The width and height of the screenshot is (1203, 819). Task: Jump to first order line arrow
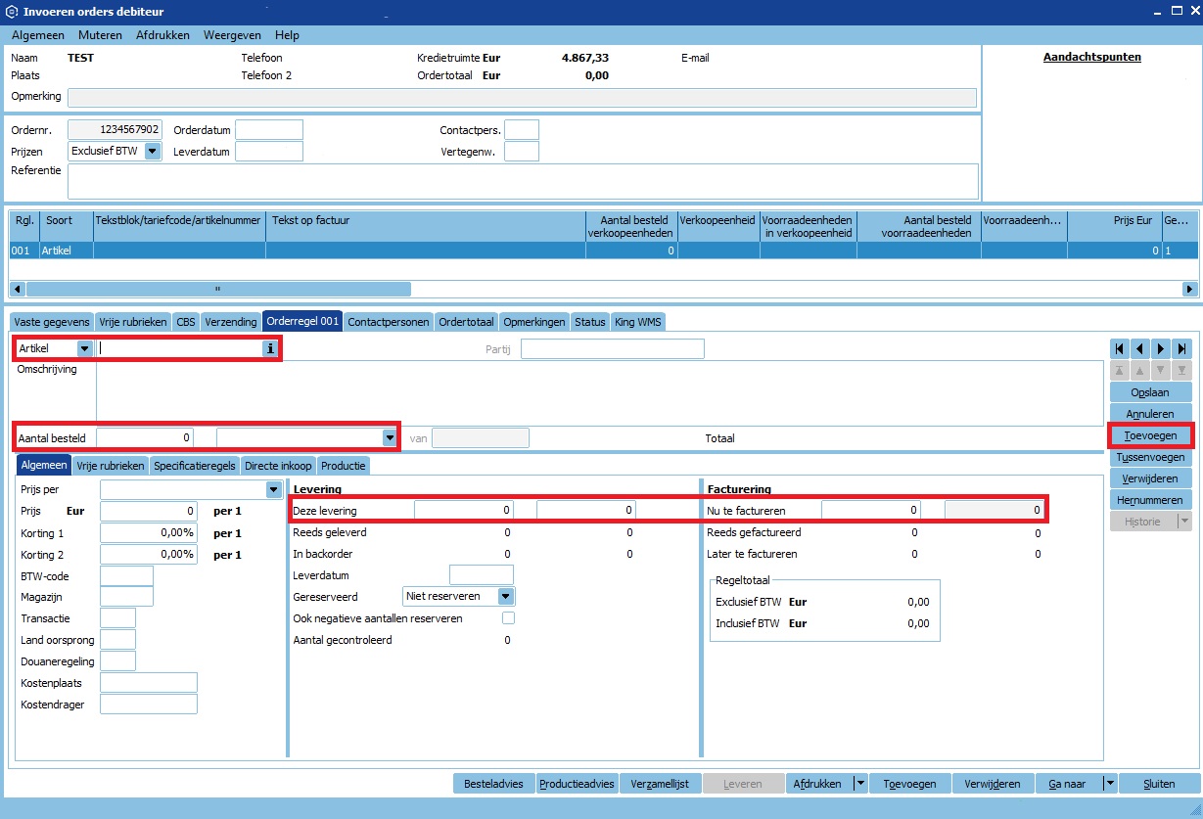1118,348
